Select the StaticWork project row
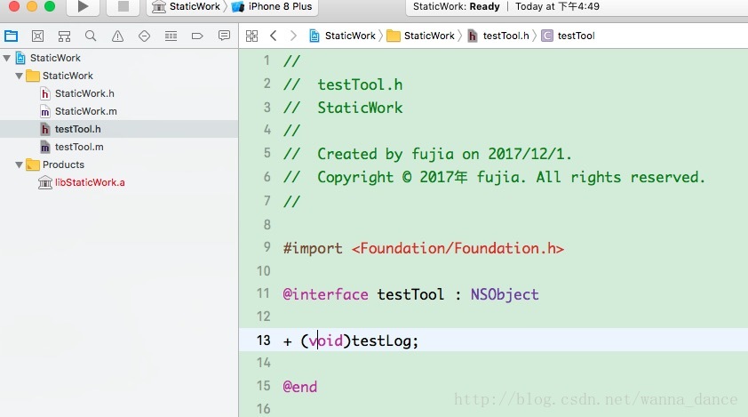Image resolution: width=748 pixels, height=417 pixels. [119, 59]
